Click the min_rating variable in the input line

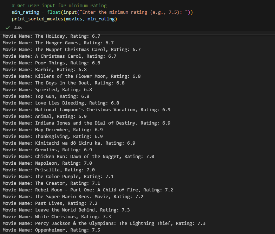(x=25, y=12)
